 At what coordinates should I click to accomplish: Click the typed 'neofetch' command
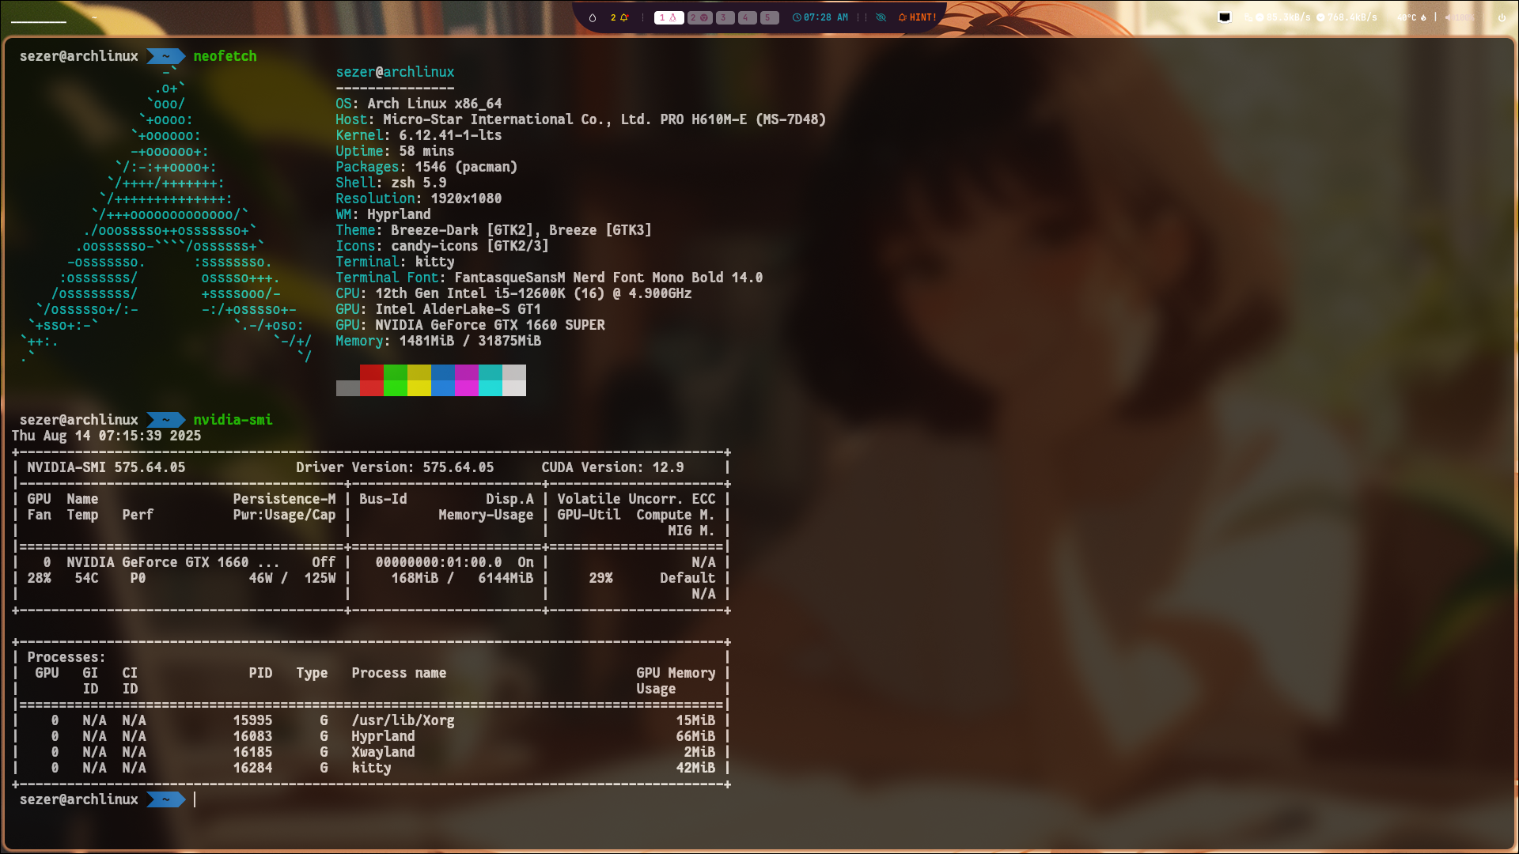coord(225,56)
